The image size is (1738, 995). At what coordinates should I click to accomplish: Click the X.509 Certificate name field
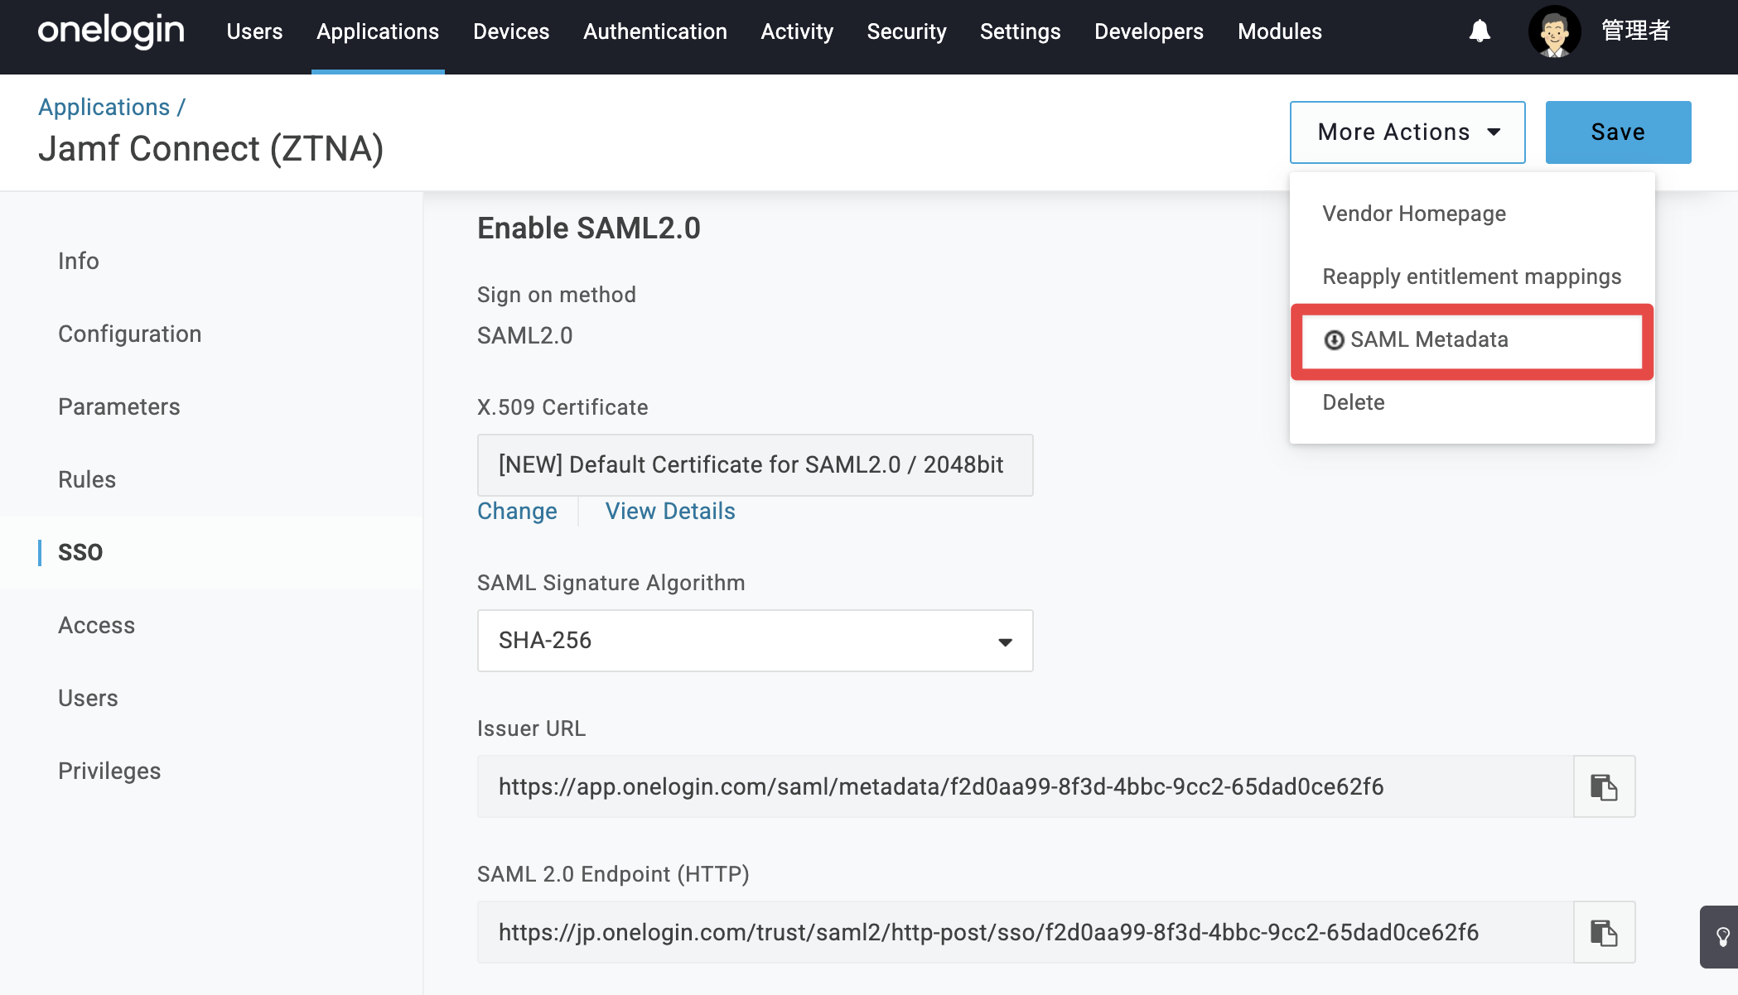[755, 465]
